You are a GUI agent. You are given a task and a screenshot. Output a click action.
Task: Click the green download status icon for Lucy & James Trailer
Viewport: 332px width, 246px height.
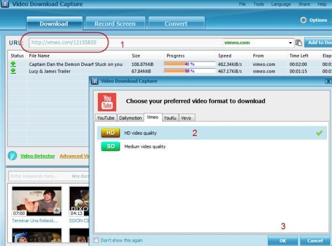[13, 71]
